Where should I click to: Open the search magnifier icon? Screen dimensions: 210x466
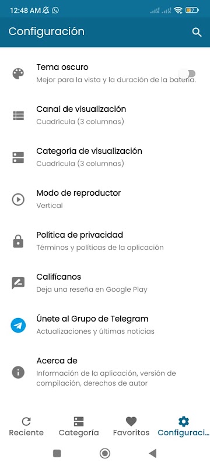click(x=197, y=32)
